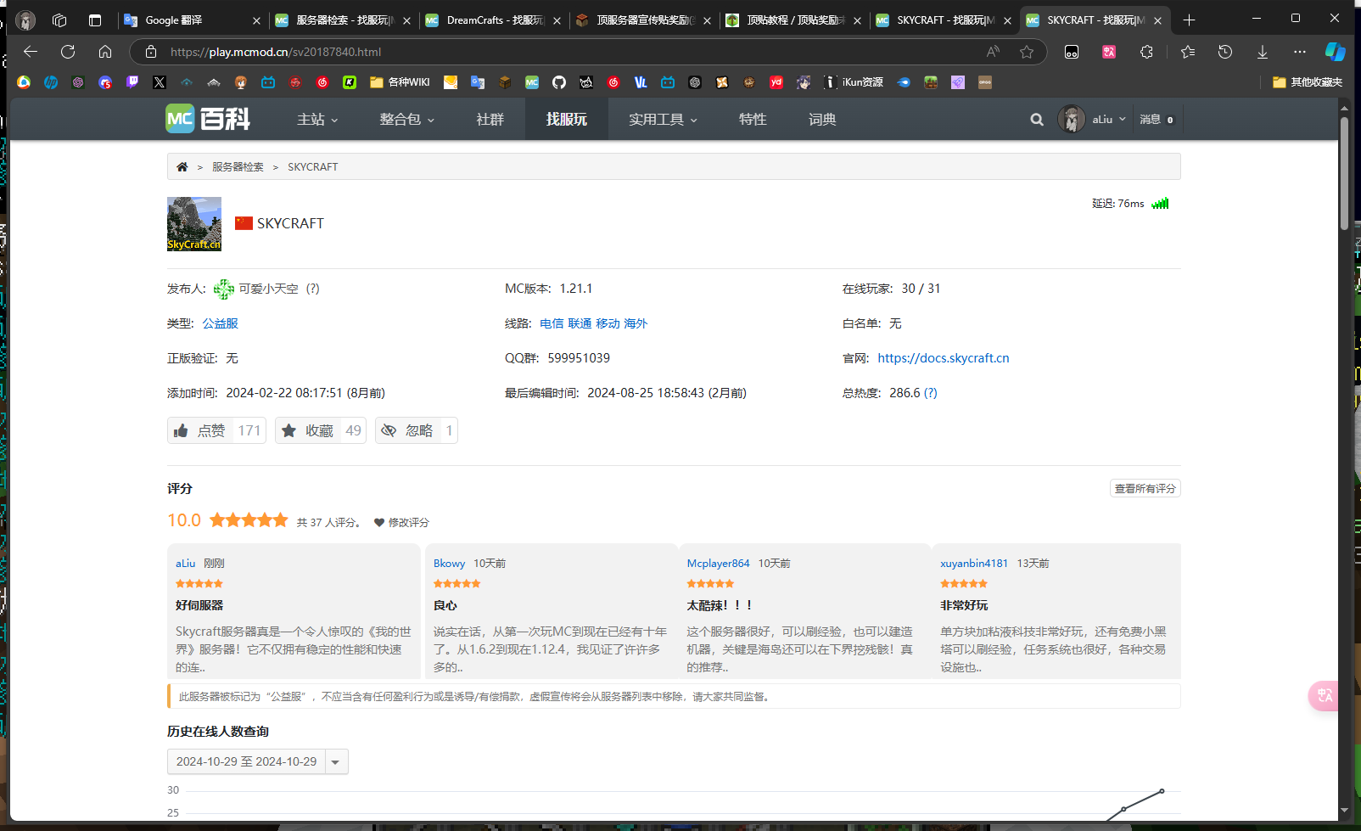This screenshot has width=1361, height=831.
Task: Open browser History clock icon
Action: tap(1225, 52)
